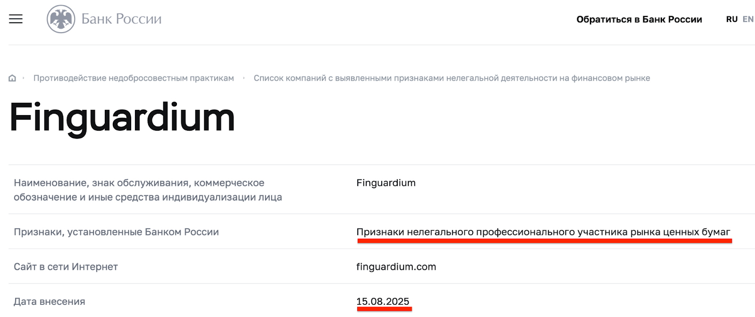This screenshot has height=317, width=755.
Task: Open 'Противодействие недобросовестным практикам' breadcrumb
Action: click(134, 78)
